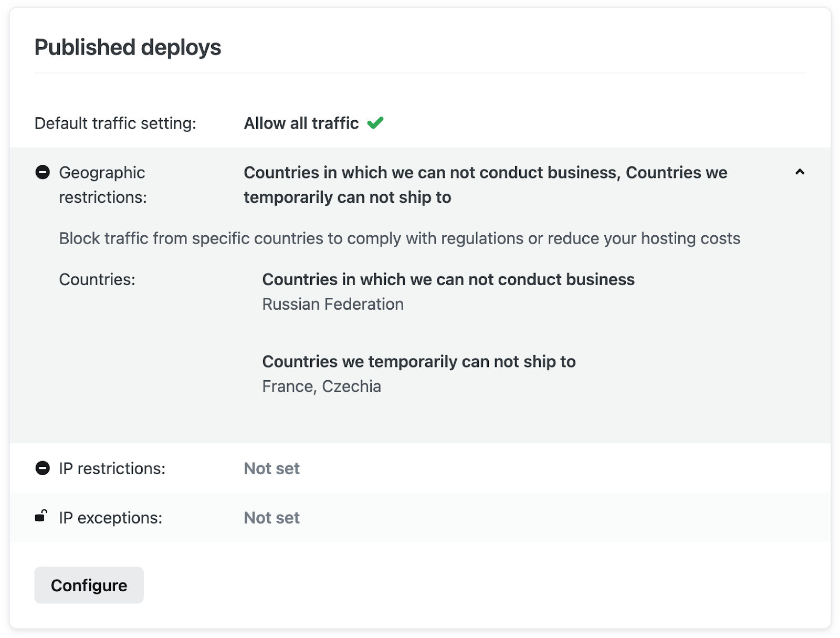Click the green checkmark beside Allow all traffic

tap(375, 123)
